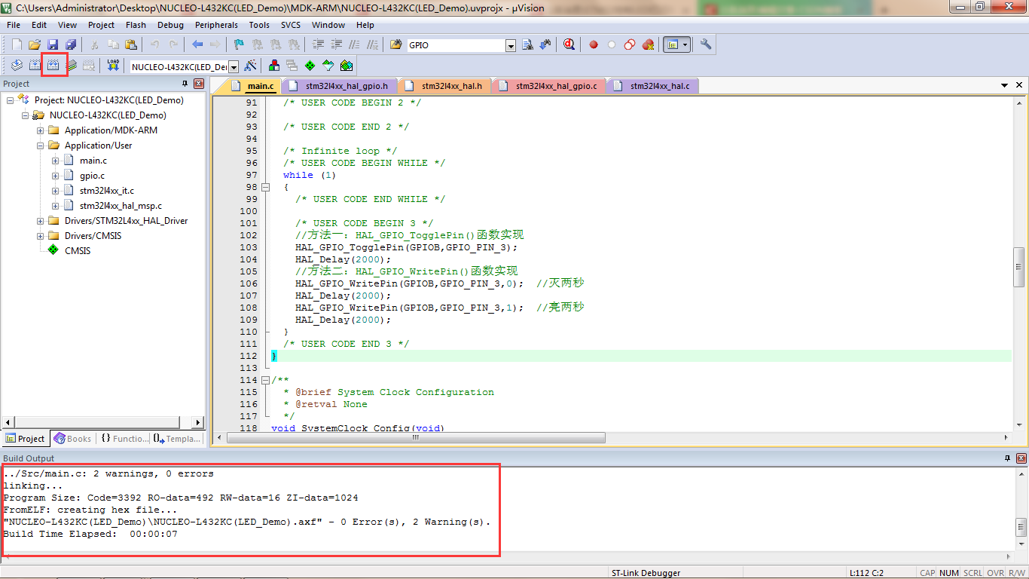1029x579 pixels.
Task: Start the debug session icon
Action: pyautogui.click(x=569, y=45)
